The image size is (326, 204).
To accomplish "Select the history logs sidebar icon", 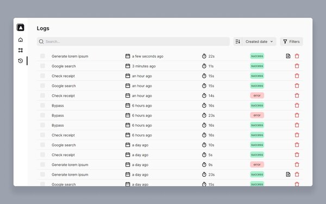I will 21,61.
